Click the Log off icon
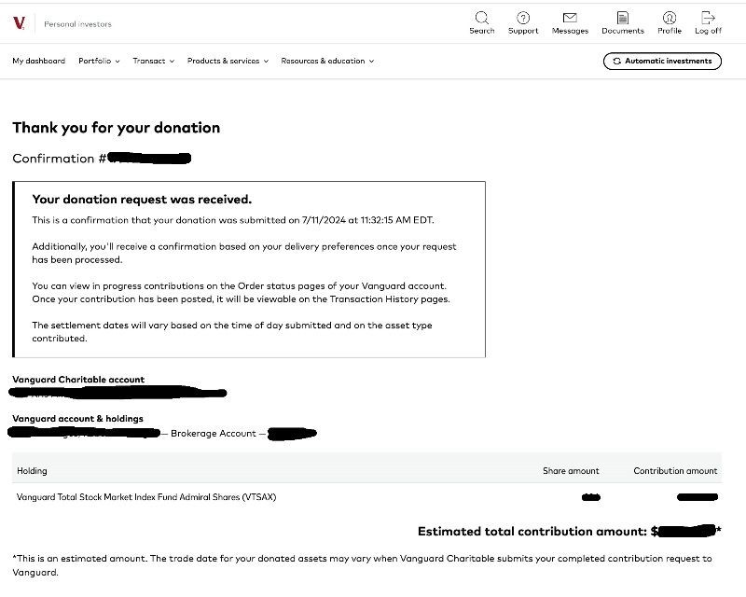 [708, 18]
